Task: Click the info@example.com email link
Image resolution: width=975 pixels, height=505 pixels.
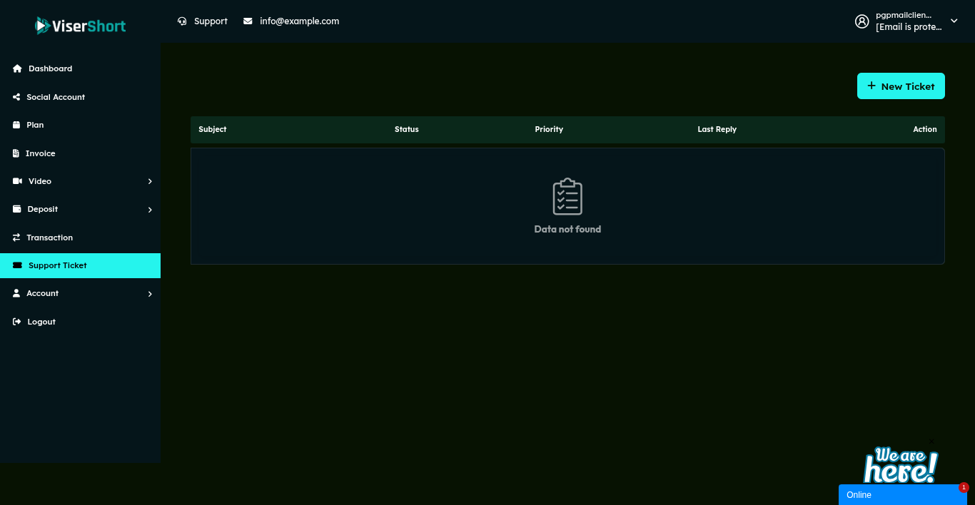Action: (x=299, y=21)
